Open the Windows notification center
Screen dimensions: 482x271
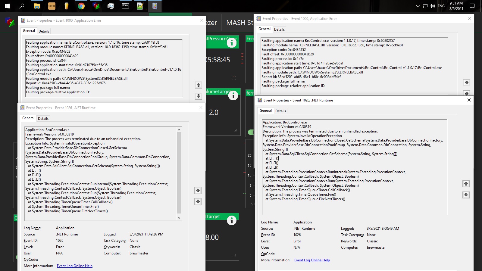472,6
